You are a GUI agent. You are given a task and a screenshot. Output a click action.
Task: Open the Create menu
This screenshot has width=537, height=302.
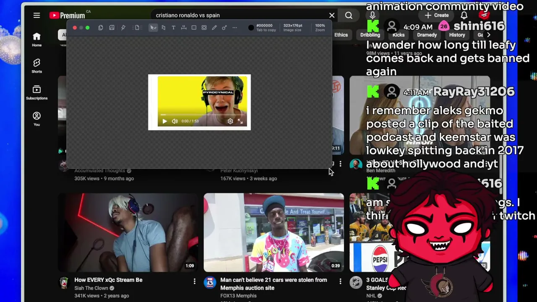tap(437, 15)
